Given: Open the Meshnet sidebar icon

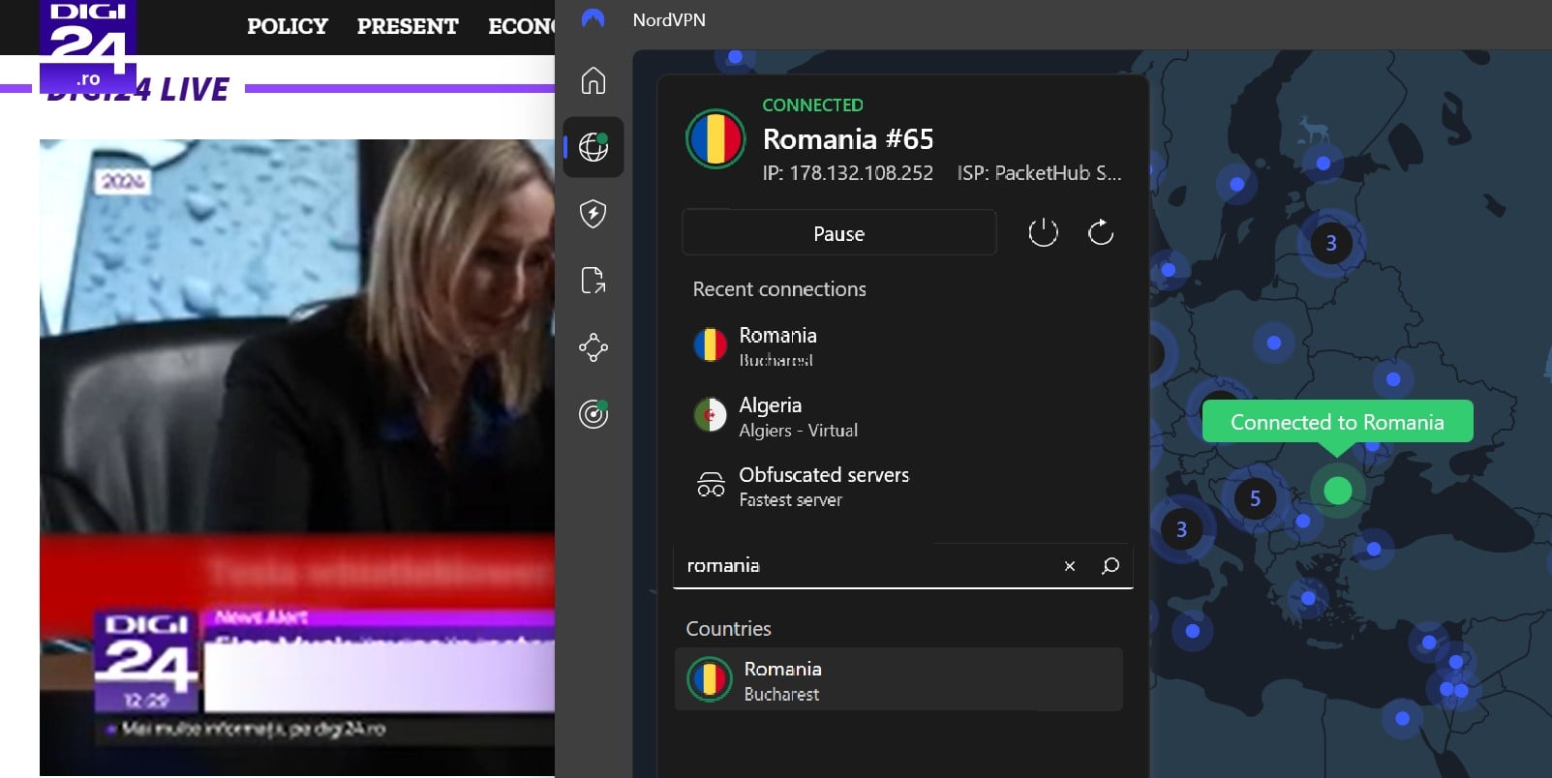Looking at the screenshot, I should coord(593,347).
